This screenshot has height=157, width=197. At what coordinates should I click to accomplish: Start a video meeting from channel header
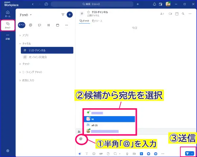(170, 14)
